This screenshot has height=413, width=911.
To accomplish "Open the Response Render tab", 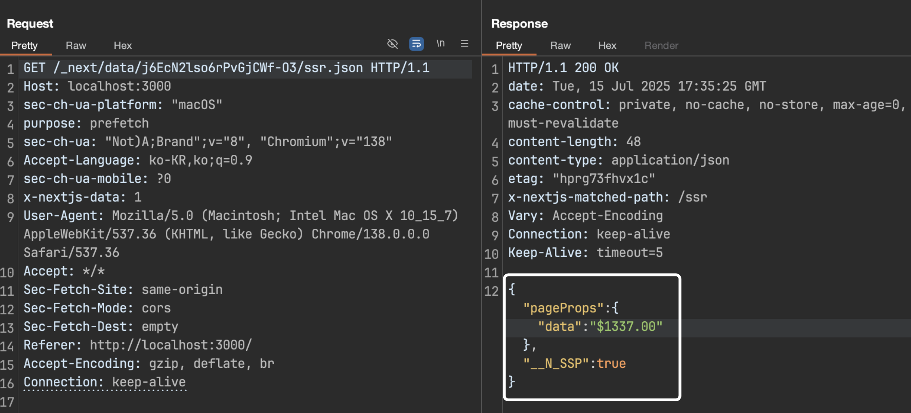I will pyautogui.click(x=661, y=46).
